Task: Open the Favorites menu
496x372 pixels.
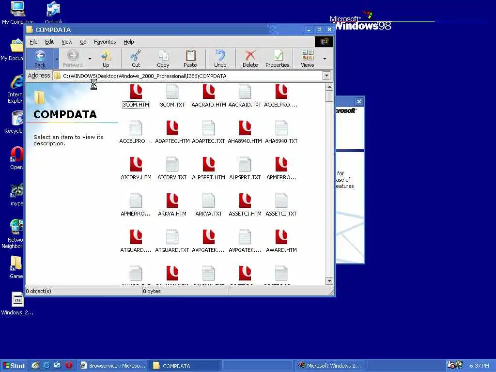Action: click(x=105, y=42)
